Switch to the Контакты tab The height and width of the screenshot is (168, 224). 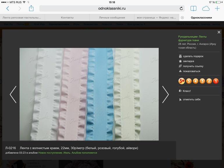click(67, 17)
